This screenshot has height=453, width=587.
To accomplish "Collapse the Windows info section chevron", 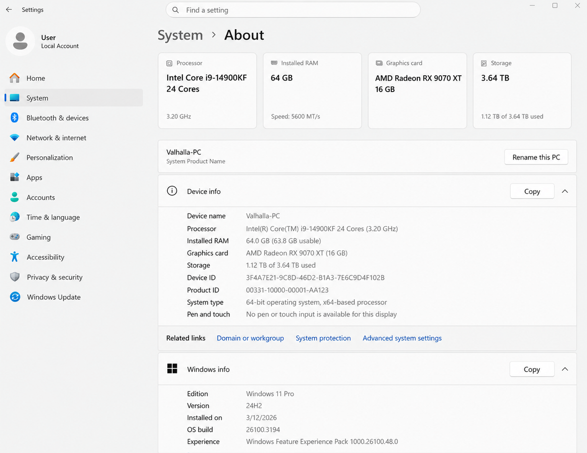I will tap(565, 369).
